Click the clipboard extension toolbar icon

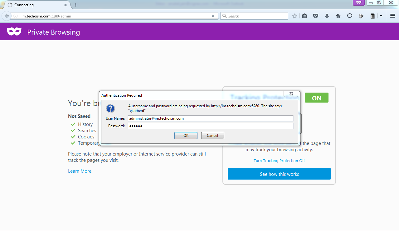point(372,16)
